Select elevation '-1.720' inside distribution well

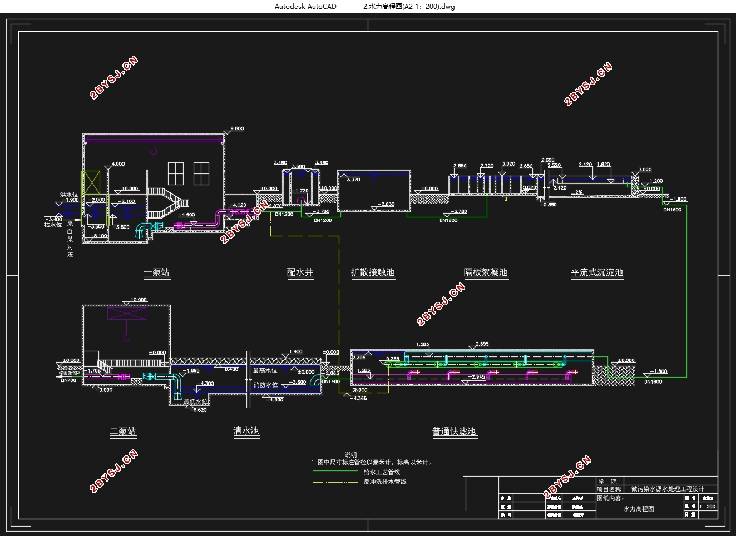tap(299, 191)
